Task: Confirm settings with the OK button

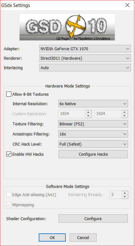Action: [52, 237]
